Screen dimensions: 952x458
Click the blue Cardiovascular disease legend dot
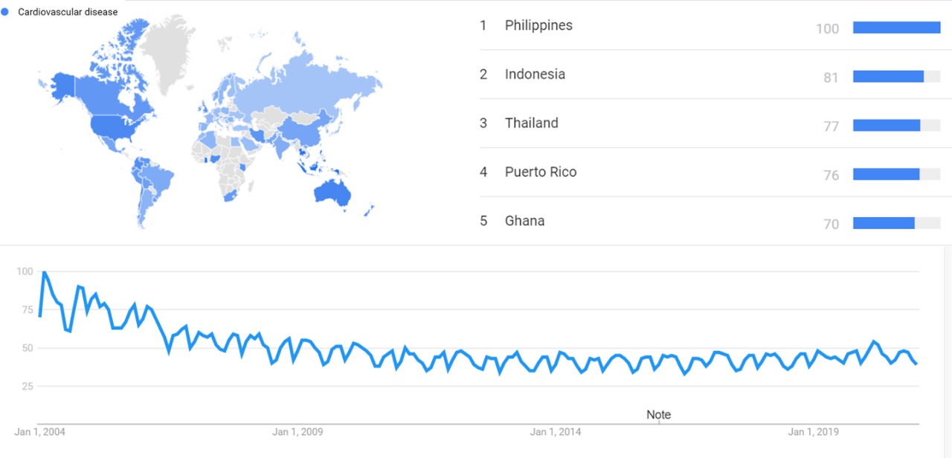click(x=5, y=12)
